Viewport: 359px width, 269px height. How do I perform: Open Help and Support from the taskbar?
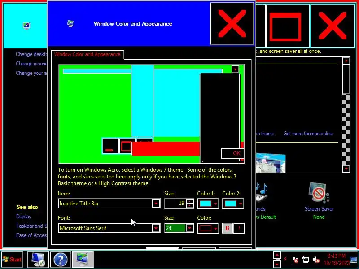pyautogui.click(x=61, y=260)
